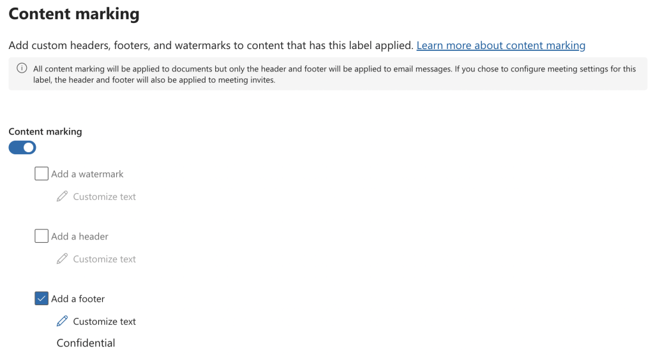This screenshot has height=358, width=653.
Task: Click the pencil icon under Add a watermark
Action: [62, 197]
